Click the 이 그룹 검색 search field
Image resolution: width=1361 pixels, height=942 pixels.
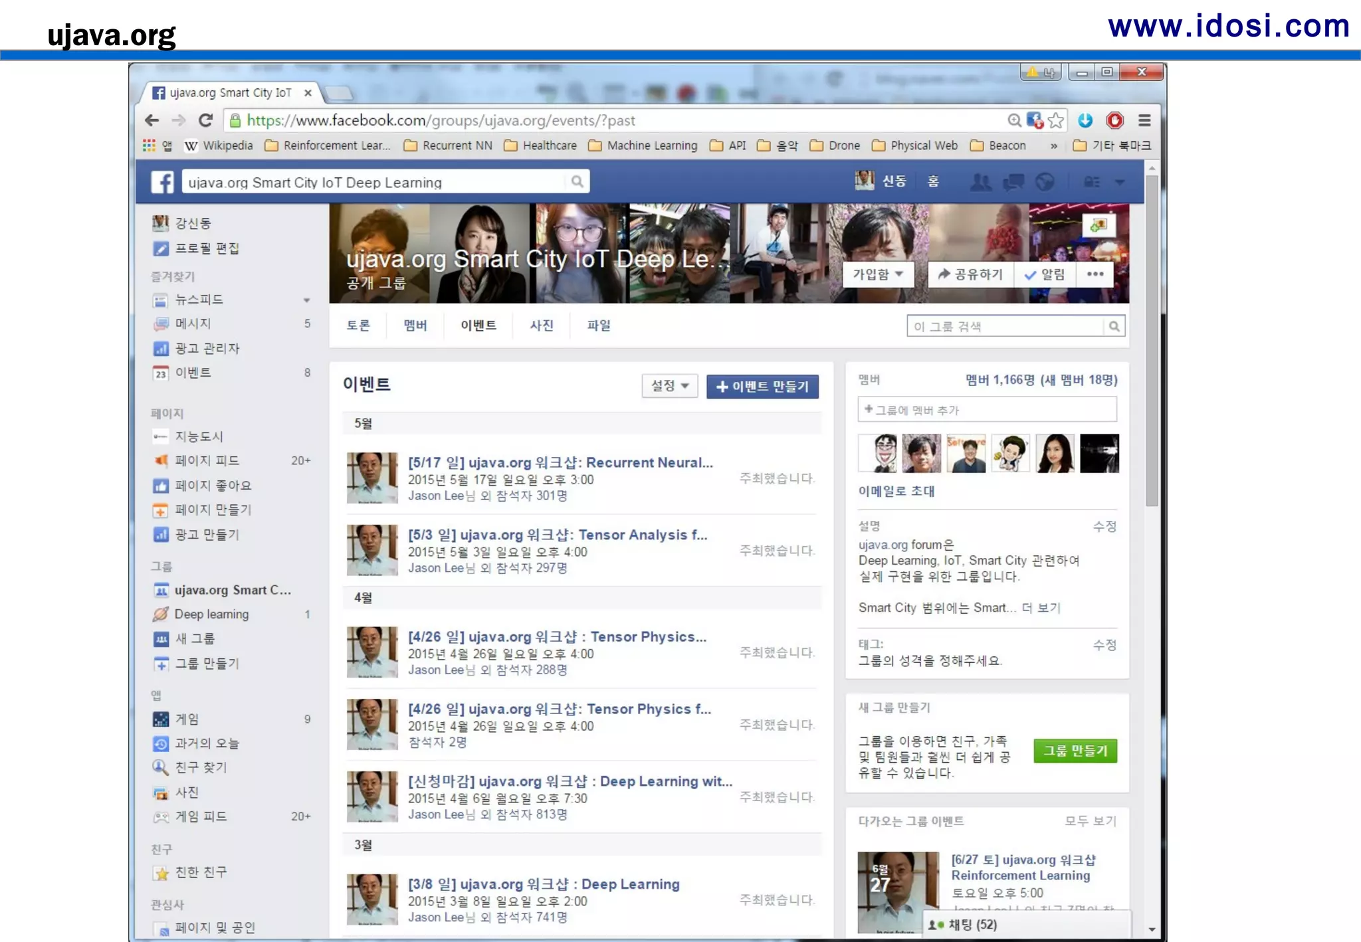click(1005, 326)
